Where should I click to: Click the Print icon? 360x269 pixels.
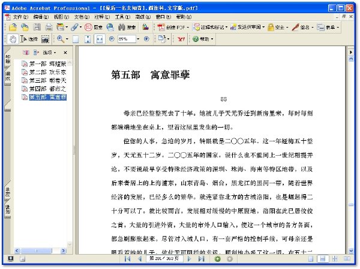click(49, 28)
